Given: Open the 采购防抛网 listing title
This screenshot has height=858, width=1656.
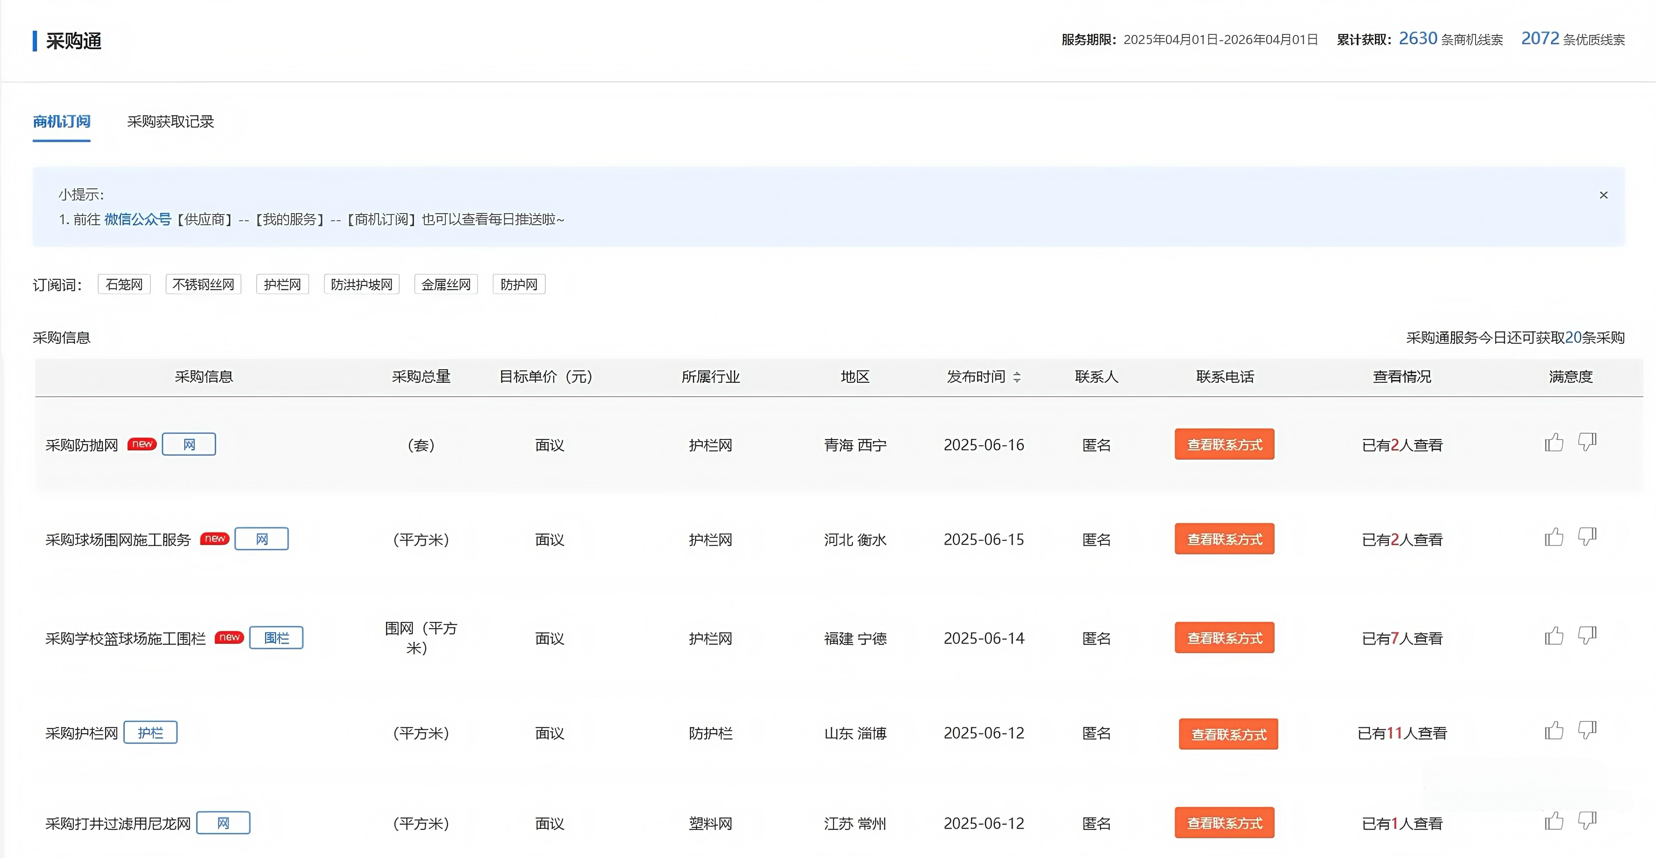Looking at the screenshot, I should point(82,445).
